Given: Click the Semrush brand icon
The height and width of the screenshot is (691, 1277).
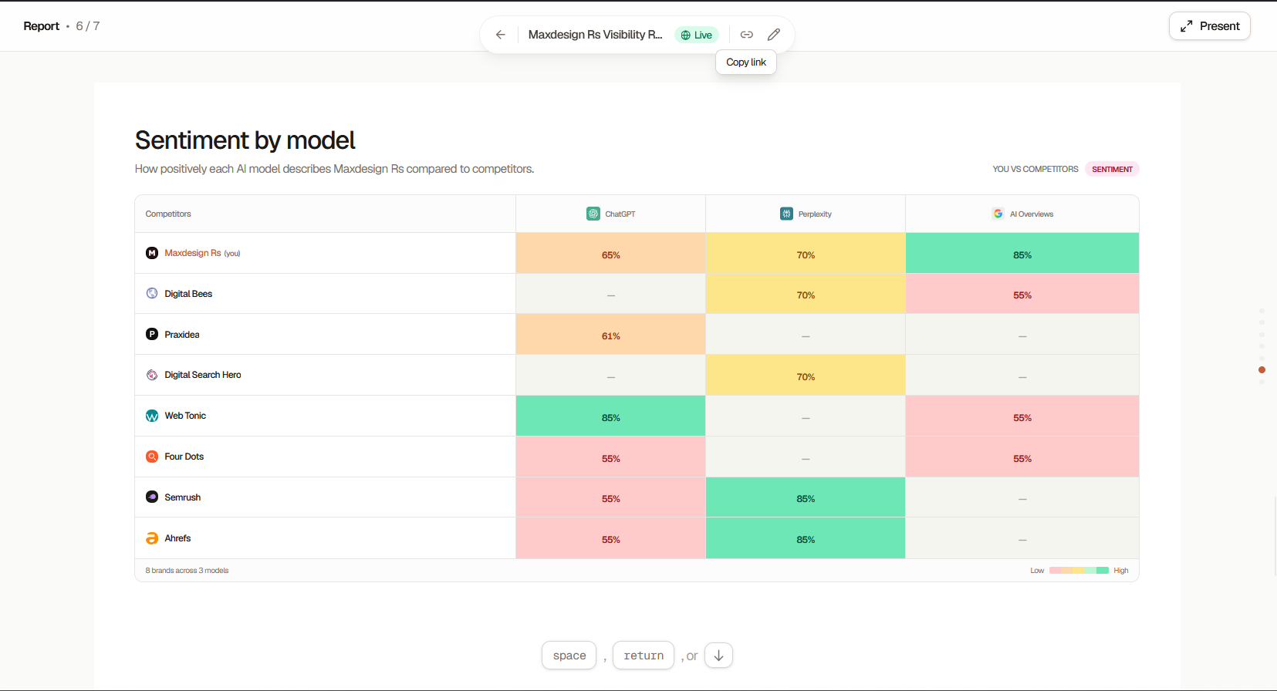Looking at the screenshot, I should 152,497.
